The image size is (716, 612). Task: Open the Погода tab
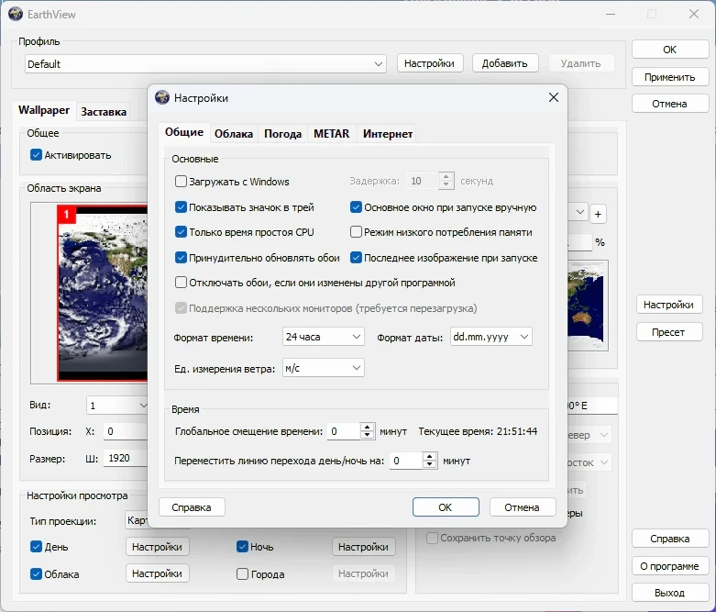coord(282,134)
